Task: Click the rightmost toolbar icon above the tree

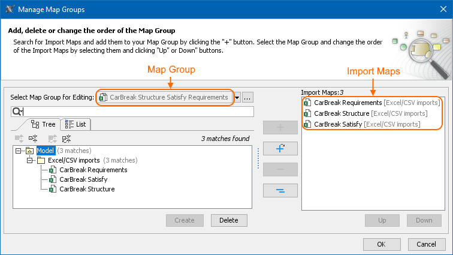Action: pos(67,139)
